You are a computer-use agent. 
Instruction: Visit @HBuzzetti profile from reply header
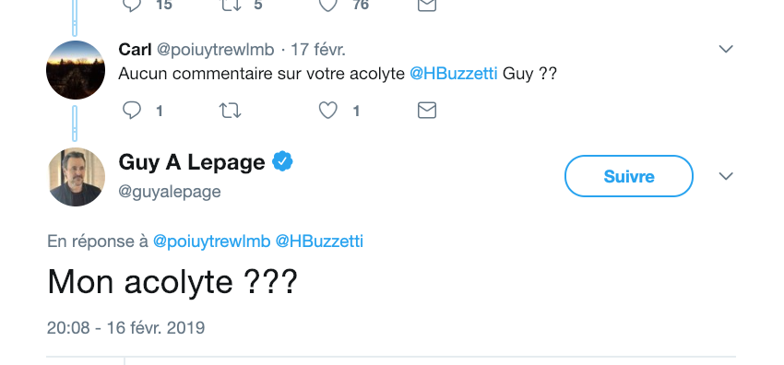319,241
